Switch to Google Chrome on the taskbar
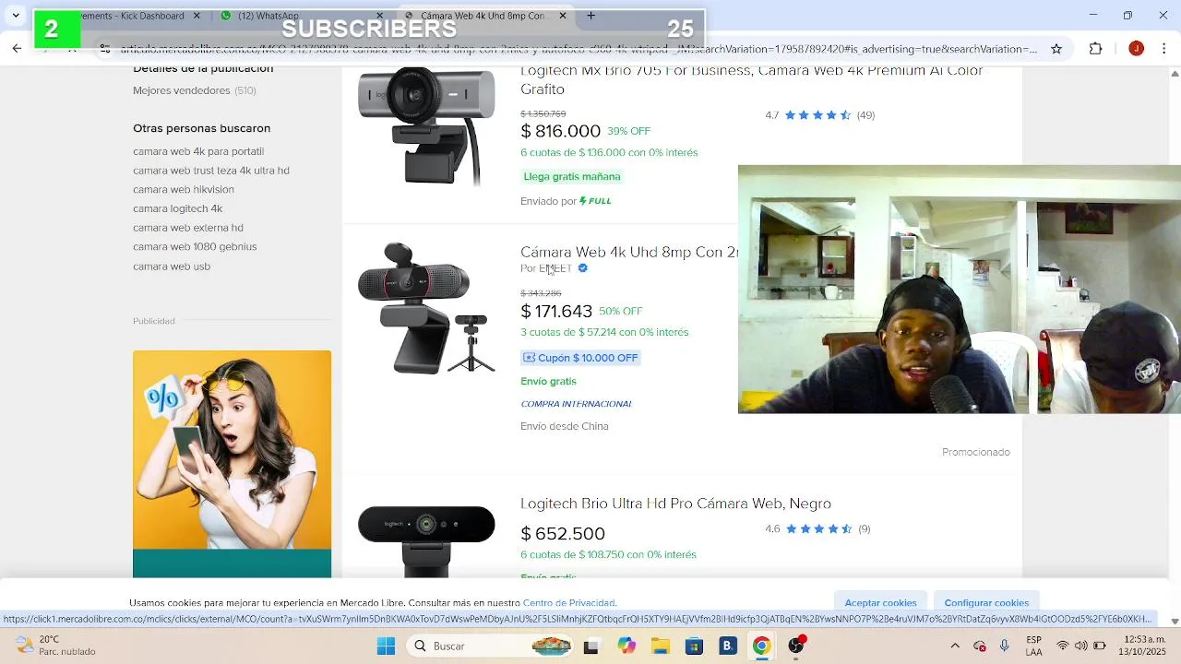This screenshot has height=664, width=1181. (761, 646)
